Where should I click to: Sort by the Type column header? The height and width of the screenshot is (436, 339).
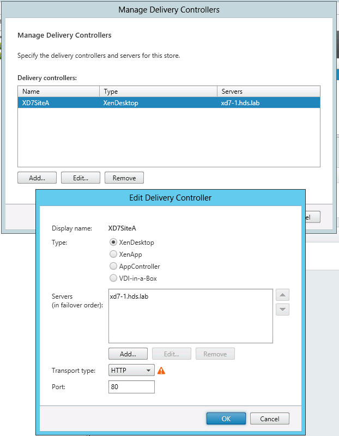pos(158,91)
